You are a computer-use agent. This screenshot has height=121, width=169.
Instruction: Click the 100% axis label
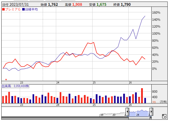click(x=156, y=34)
